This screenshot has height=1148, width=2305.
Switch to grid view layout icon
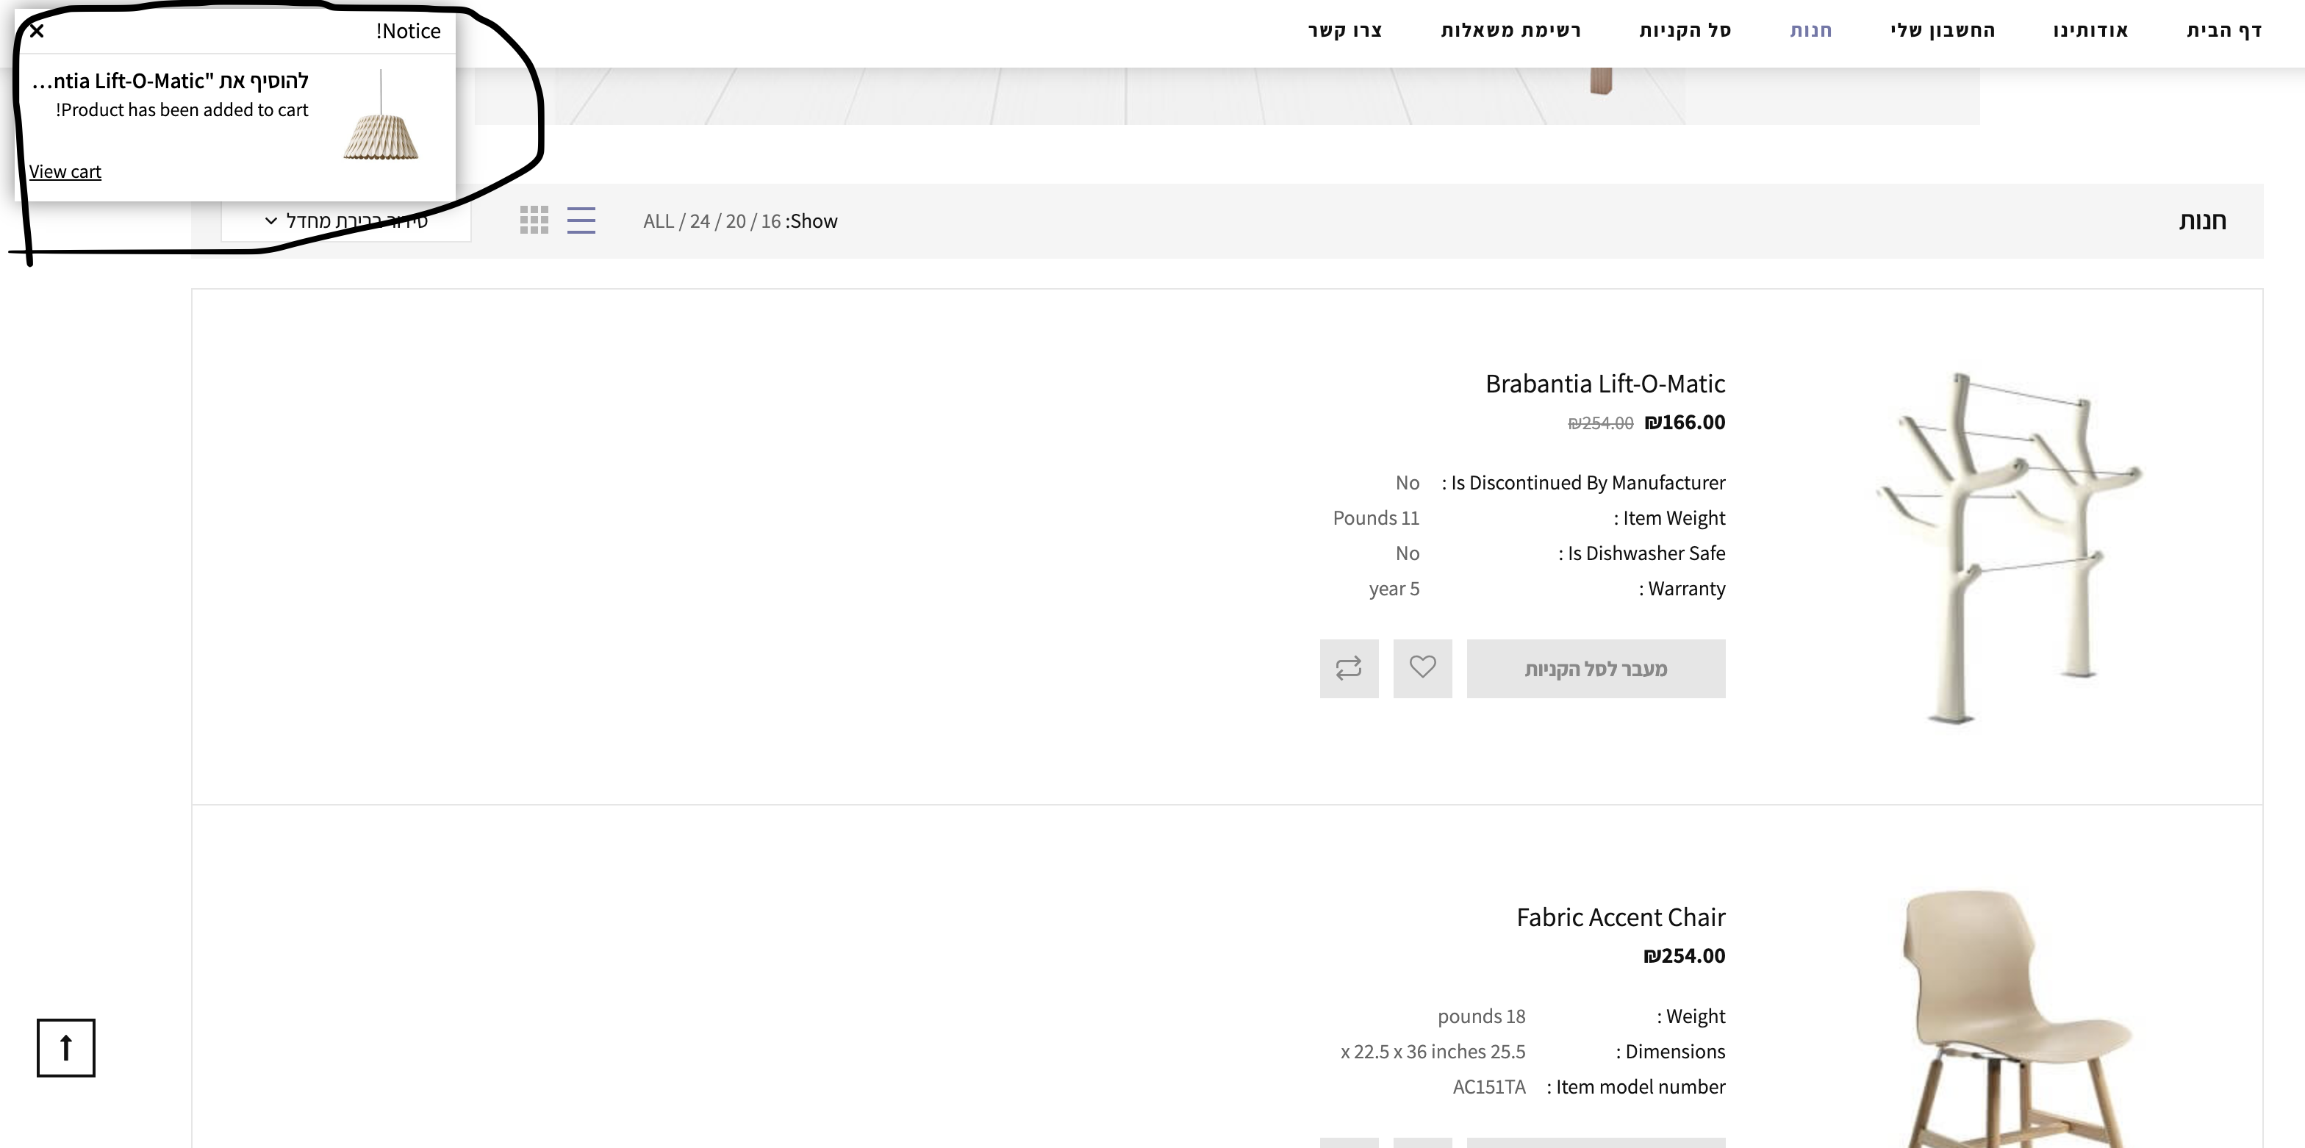coord(534,220)
